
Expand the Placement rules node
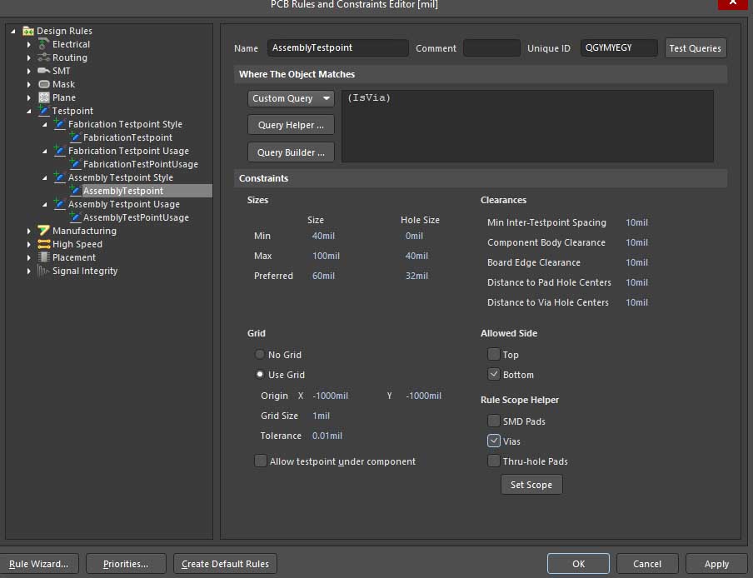tap(29, 257)
